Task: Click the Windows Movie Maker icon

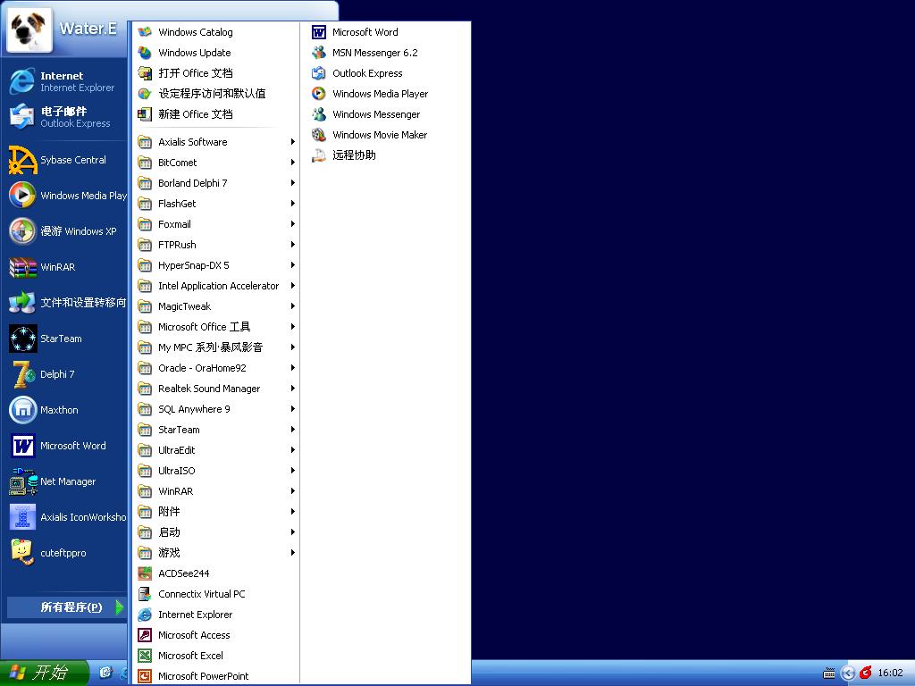Action: pyautogui.click(x=319, y=135)
